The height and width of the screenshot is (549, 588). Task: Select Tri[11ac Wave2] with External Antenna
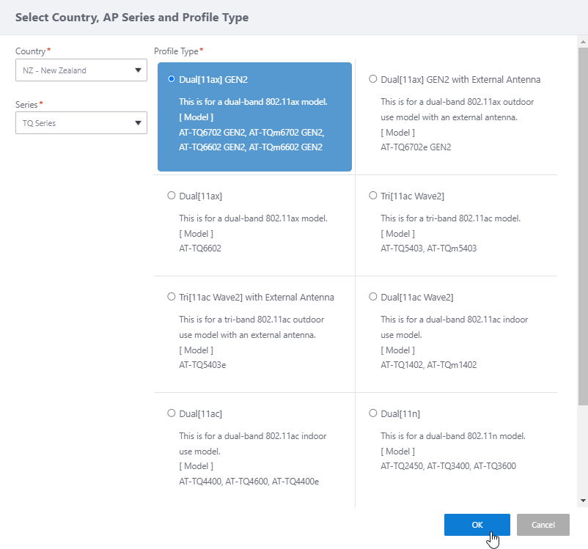tap(172, 297)
